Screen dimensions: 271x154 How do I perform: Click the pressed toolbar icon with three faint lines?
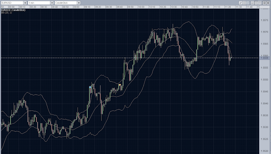point(256,3)
